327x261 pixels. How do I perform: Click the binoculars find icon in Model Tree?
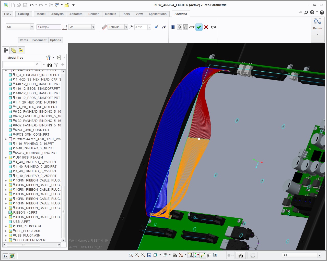50,65
